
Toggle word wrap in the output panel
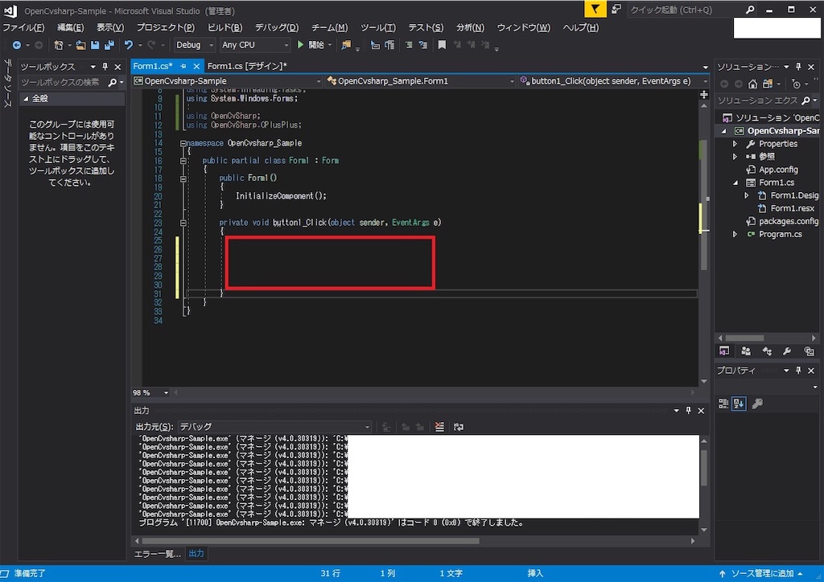(458, 427)
